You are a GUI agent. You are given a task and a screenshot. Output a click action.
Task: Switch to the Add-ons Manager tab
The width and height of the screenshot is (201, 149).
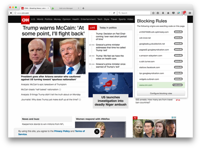[66, 8]
